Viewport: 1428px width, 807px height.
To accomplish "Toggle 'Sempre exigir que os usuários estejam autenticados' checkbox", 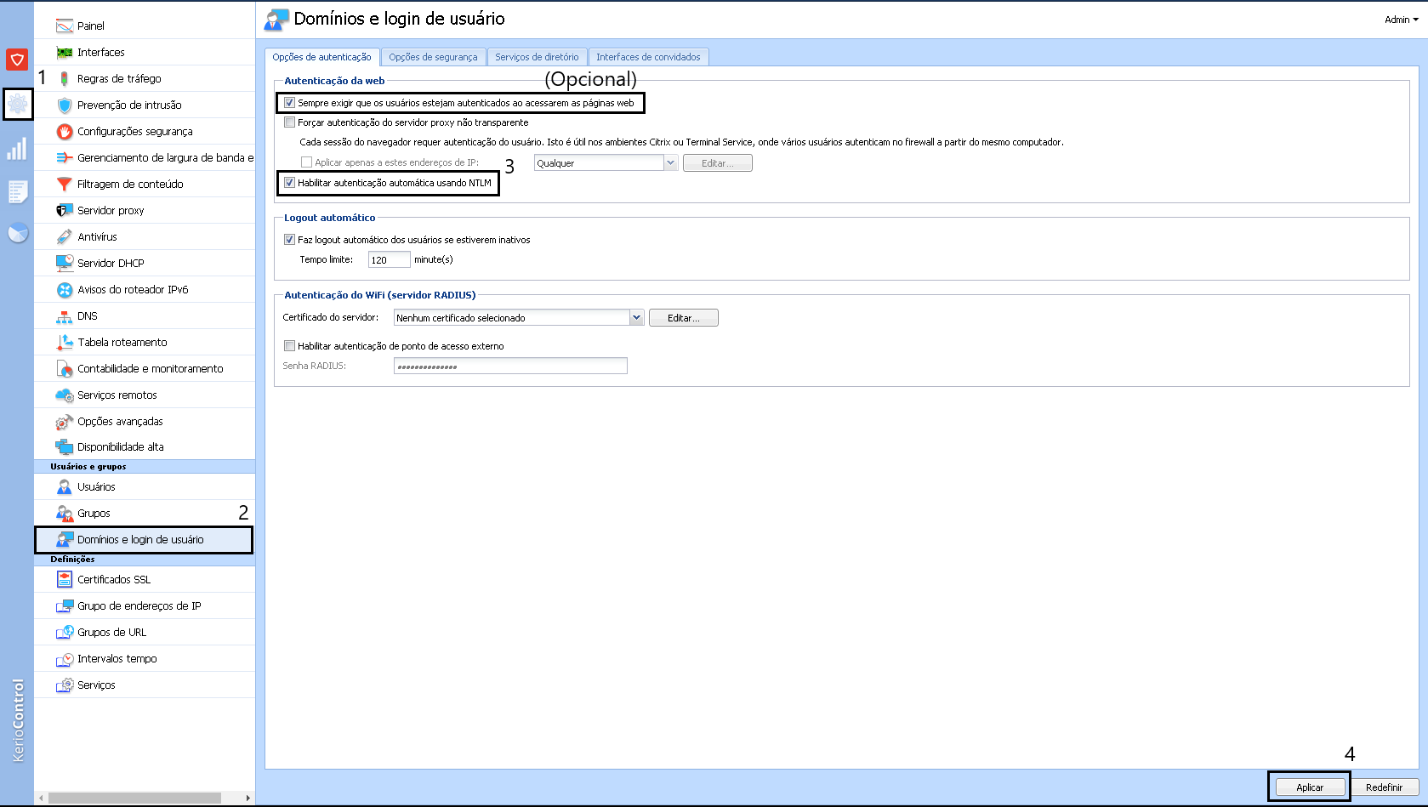I will click(289, 103).
